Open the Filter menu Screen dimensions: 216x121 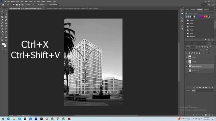[x=31, y=1]
